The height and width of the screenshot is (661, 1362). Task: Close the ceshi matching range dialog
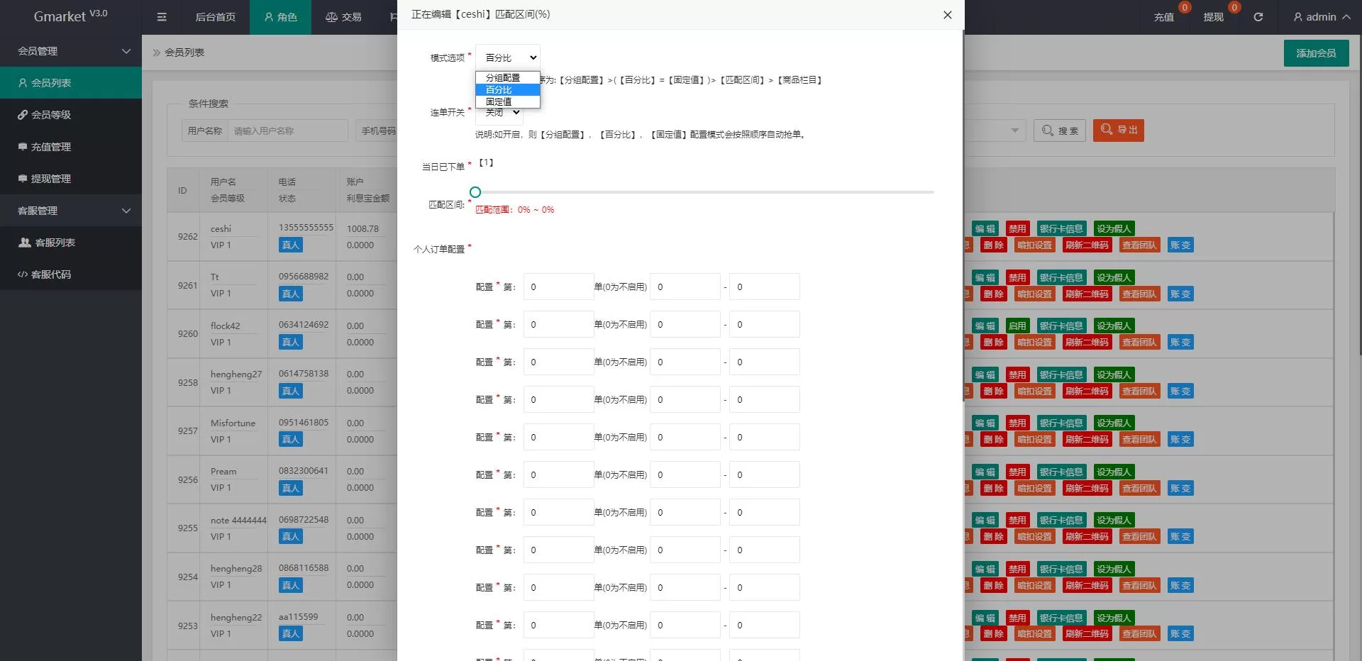click(x=947, y=15)
